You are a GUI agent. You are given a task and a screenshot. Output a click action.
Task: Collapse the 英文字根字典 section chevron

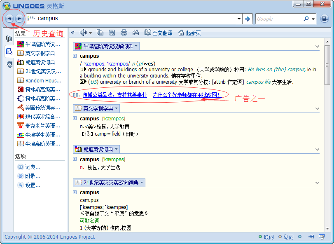pyautogui.click(x=317, y=108)
